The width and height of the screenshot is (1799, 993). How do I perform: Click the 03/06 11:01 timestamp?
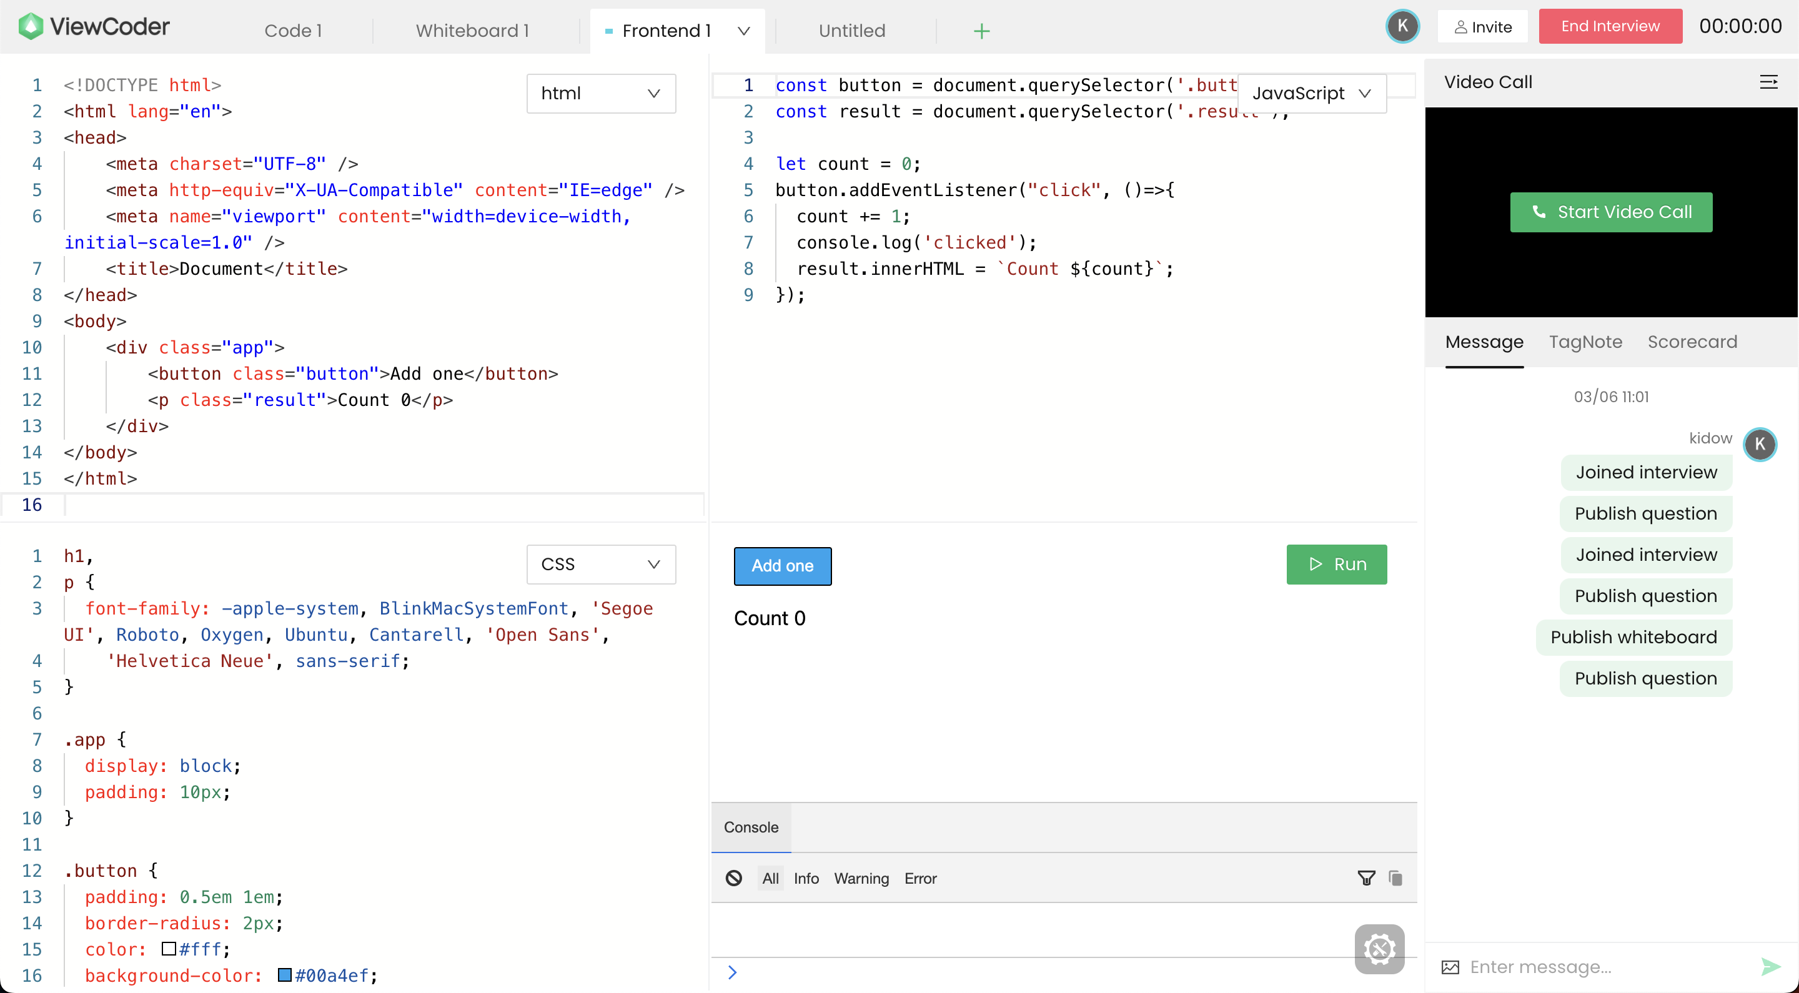[1611, 397]
